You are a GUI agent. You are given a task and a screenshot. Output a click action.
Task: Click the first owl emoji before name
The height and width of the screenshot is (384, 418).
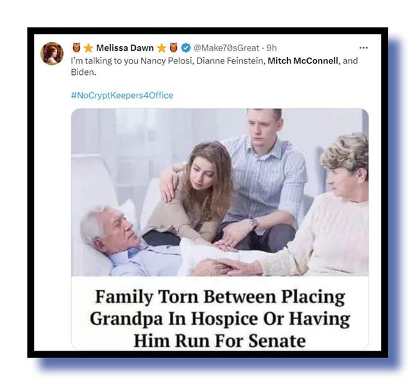click(76, 47)
